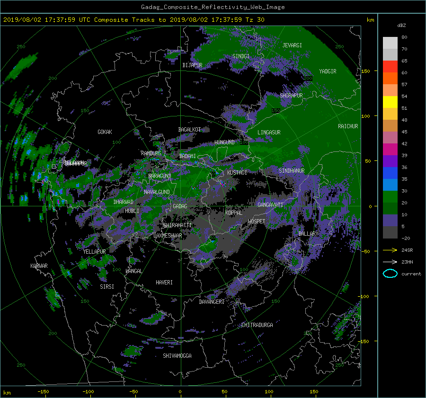Click the 'km' unit label at bottom-left corner
Viewport: 426px width, 398px height.
point(7,393)
